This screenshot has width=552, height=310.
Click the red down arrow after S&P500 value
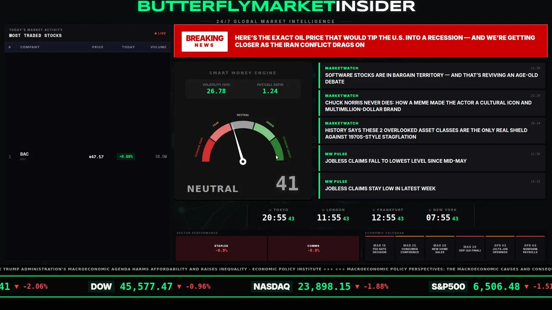[x=526, y=287]
